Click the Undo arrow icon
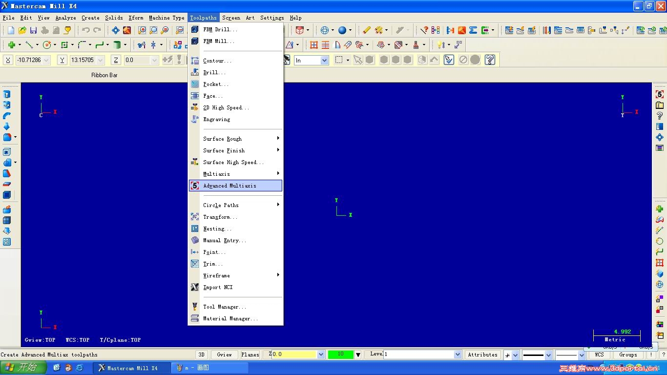667x375 pixels. click(x=86, y=30)
